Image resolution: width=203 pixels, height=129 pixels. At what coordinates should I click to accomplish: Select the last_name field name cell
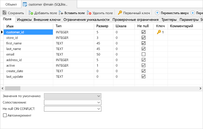tap(14, 49)
